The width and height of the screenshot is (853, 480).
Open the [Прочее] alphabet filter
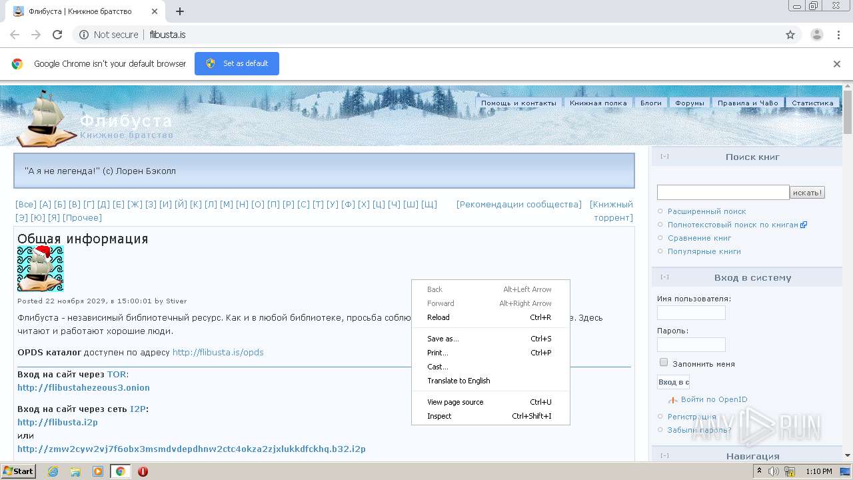tap(82, 218)
